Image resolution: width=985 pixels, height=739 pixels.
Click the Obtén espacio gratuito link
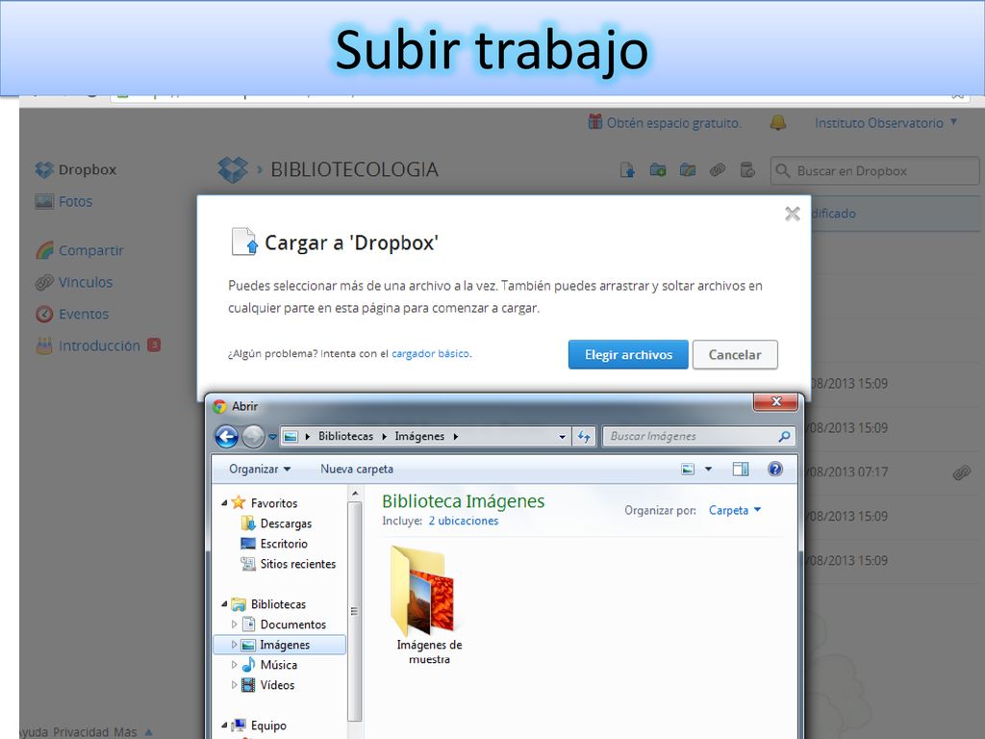673,123
